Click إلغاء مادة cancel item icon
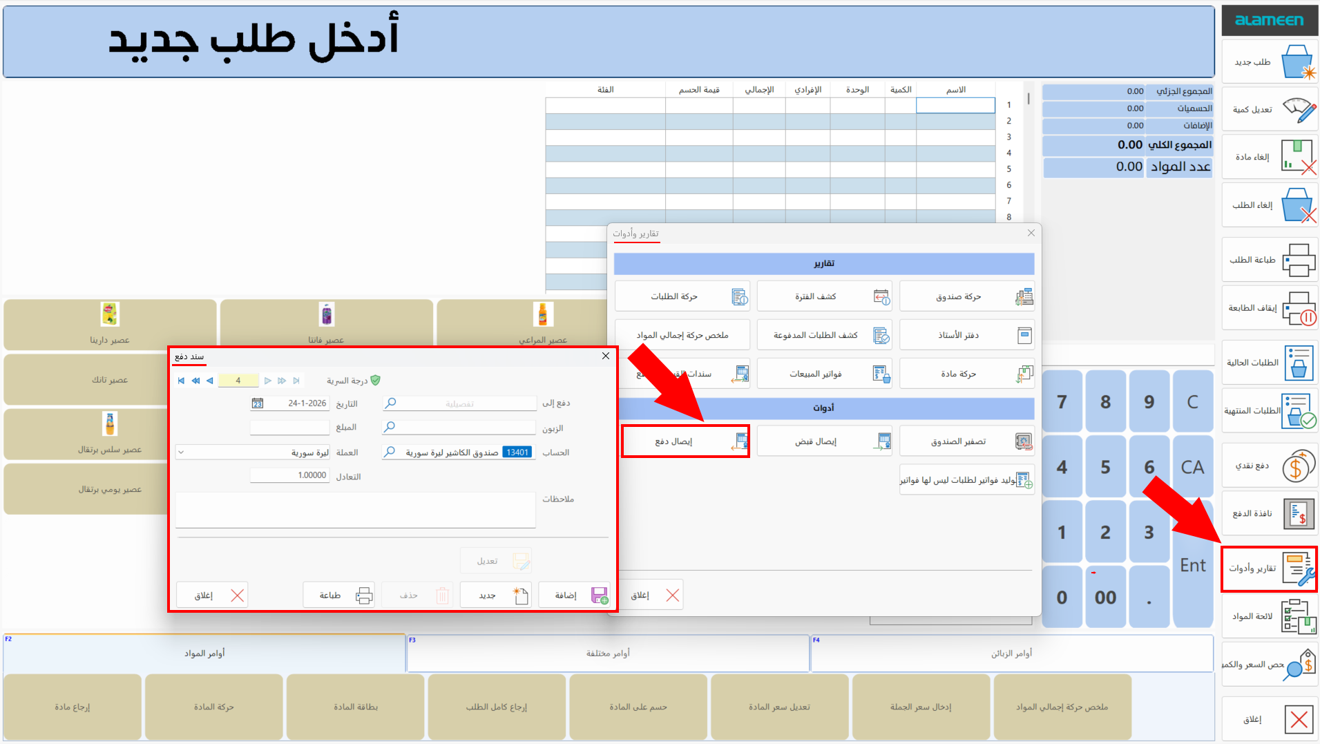 click(1299, 157)
